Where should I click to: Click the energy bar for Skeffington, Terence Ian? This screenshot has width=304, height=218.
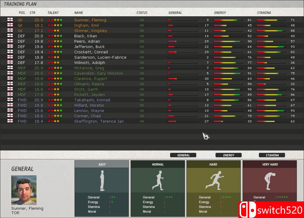228,121
